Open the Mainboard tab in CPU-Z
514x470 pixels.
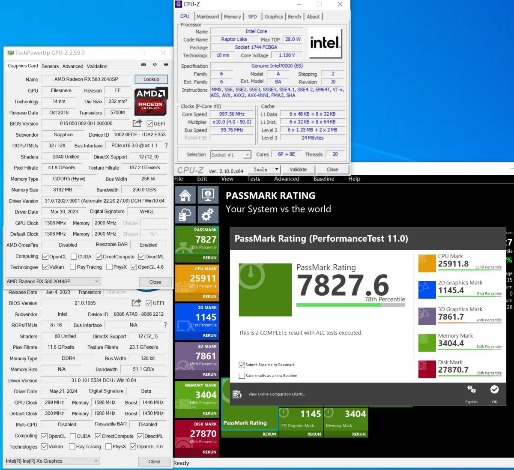click(x=207, y=17)
